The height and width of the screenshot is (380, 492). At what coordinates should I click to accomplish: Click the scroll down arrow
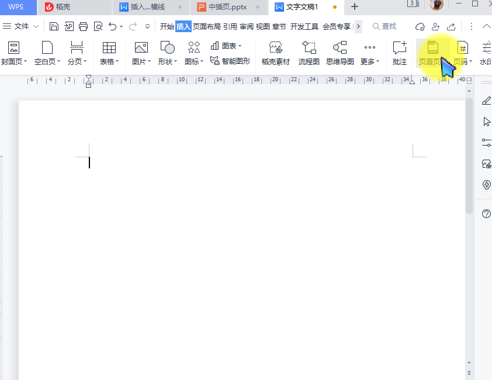469,362
